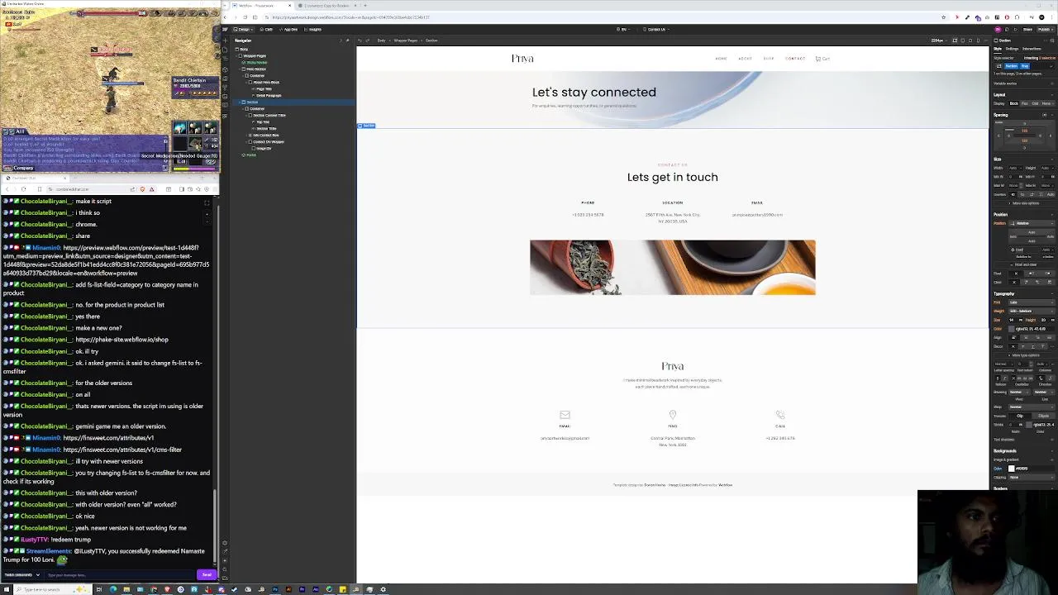Click the typography Color swatch
Viewport: 1058px width, 595px height.
(1012, 329)
